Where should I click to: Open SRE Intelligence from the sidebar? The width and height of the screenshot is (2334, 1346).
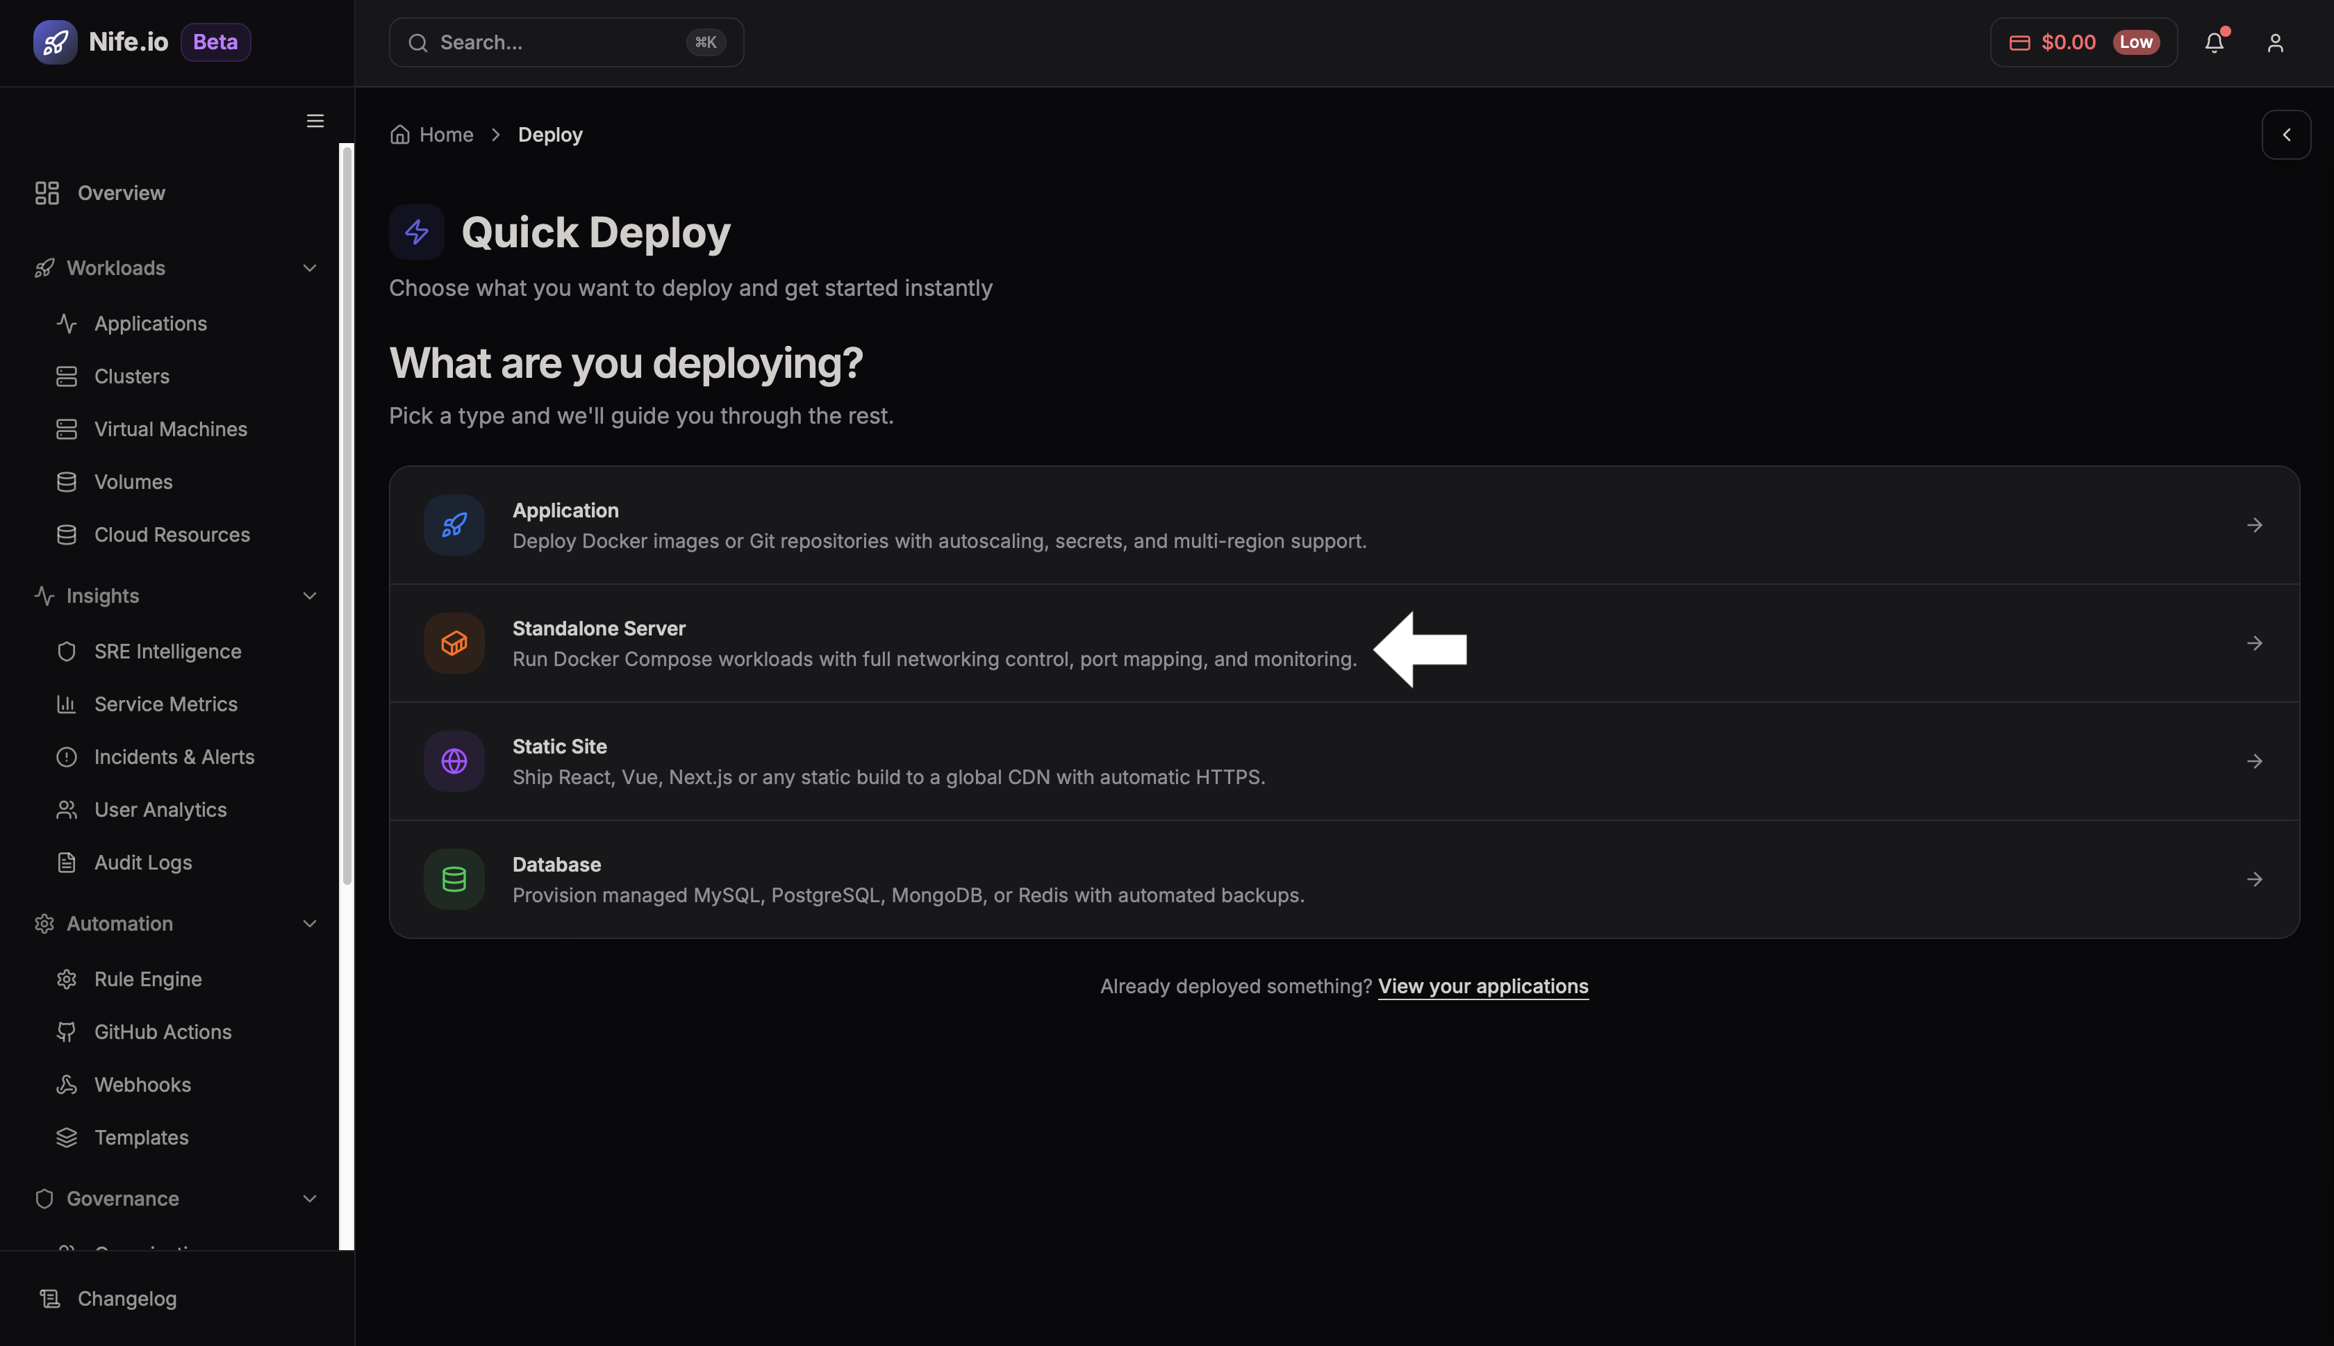[x=167, y=651]
